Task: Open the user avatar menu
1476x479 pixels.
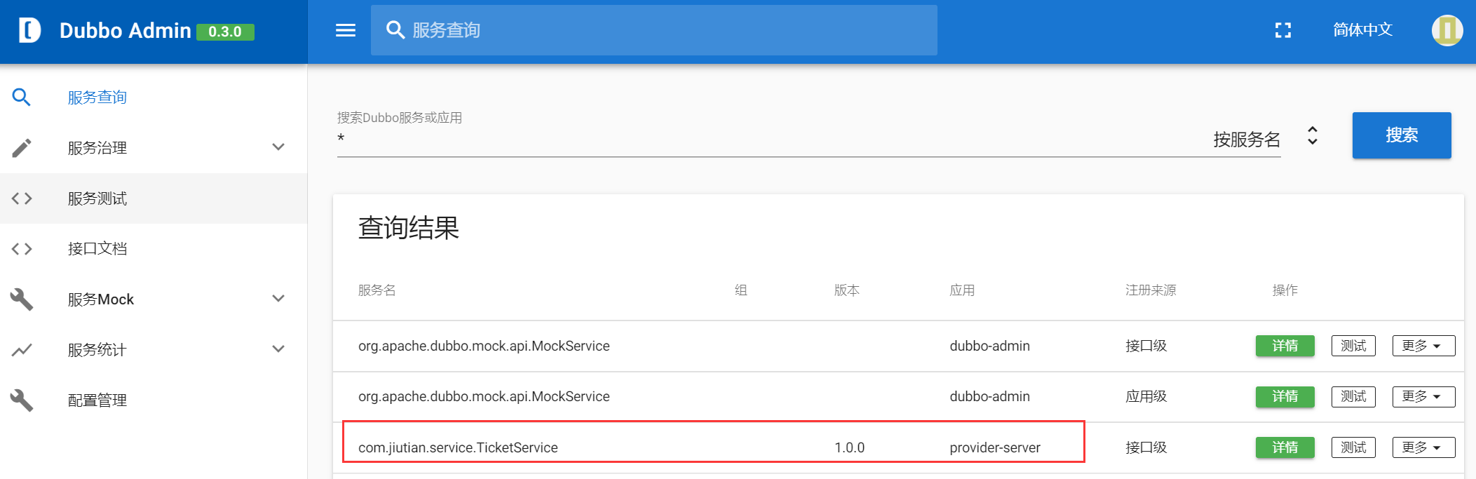Action: click(x=1447, y=30)
